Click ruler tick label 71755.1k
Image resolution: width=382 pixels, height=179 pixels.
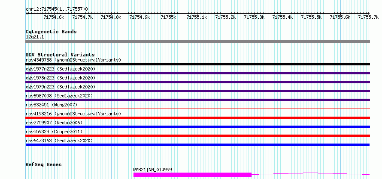pyautogui.click(x=197, y=17)
